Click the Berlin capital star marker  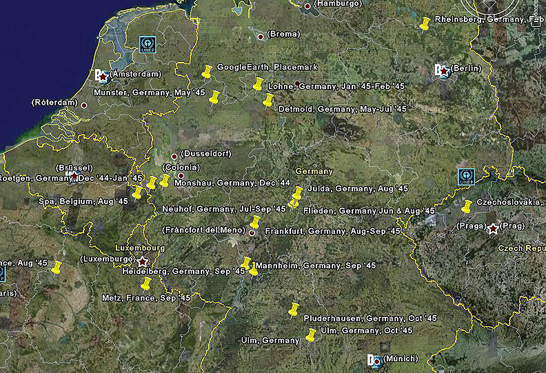[445, 70]
